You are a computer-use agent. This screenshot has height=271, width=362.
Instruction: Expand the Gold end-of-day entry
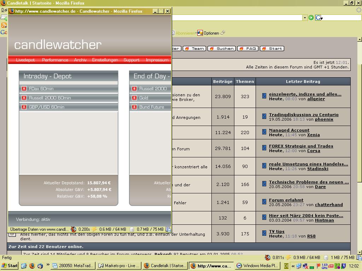(x=134, y=98)
